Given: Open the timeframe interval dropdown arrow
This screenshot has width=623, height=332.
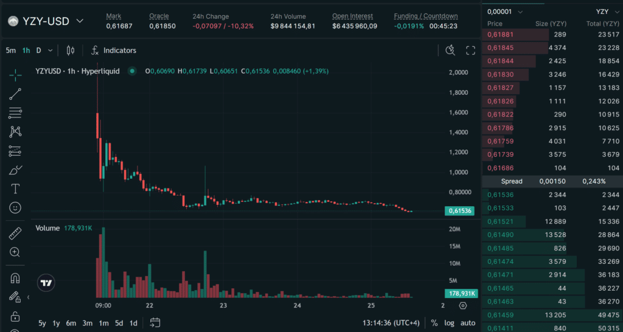Looking at the screenshot, I should [x=50, y=50].
